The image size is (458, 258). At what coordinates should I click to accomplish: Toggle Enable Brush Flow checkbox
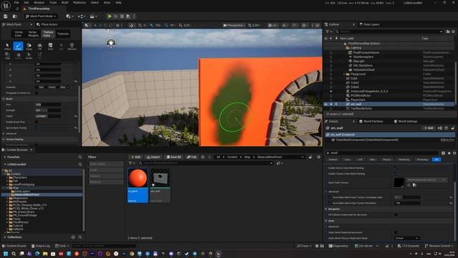tap(36, 122)
